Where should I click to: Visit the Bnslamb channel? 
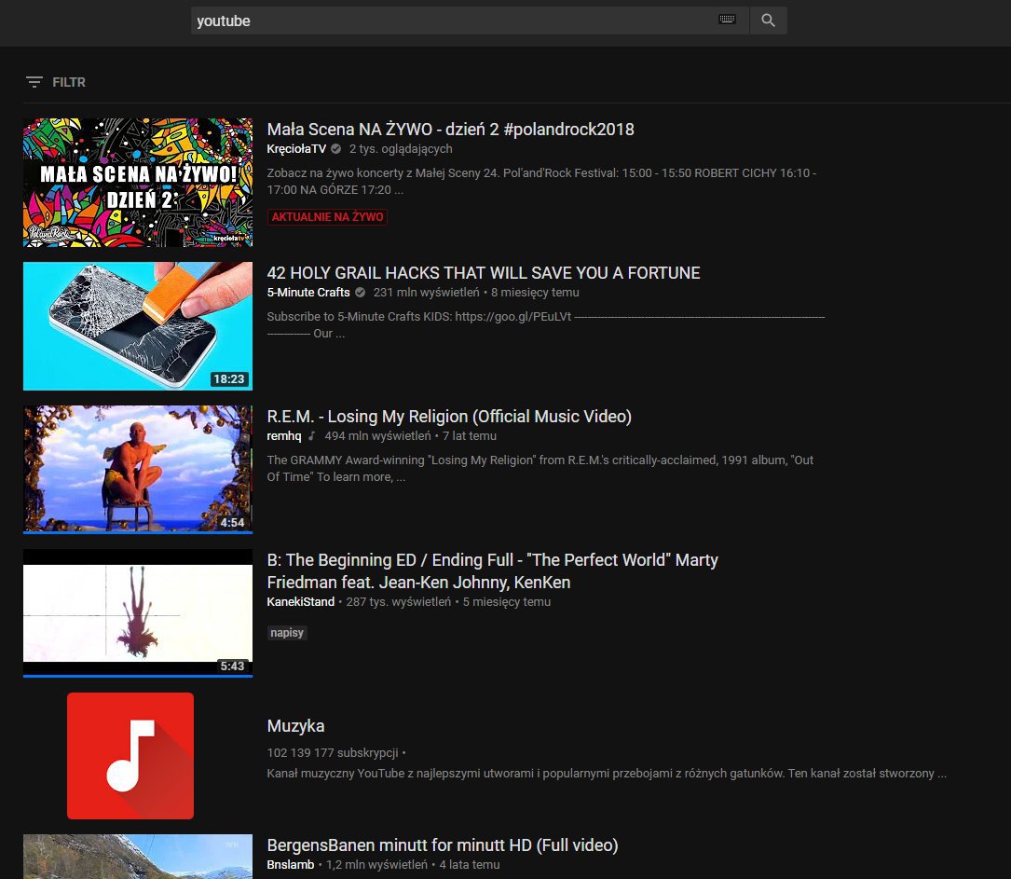[291, 865]
